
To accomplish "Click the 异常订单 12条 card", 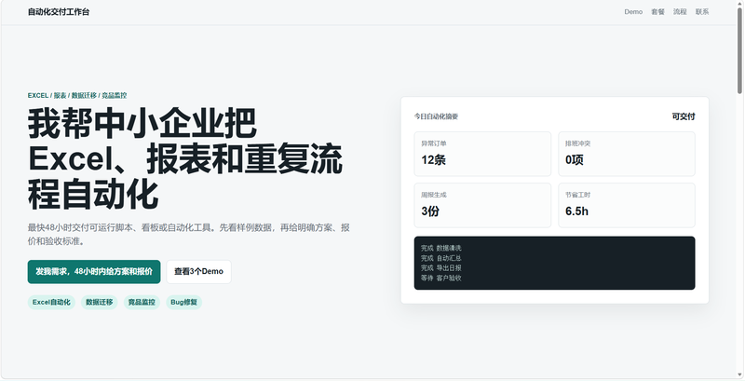I will coord(482,154).
